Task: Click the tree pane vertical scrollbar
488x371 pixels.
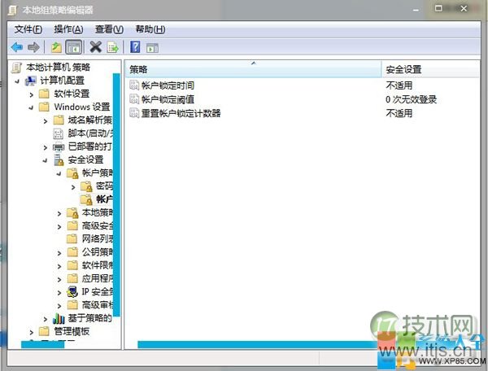Action: pos(116,194)
